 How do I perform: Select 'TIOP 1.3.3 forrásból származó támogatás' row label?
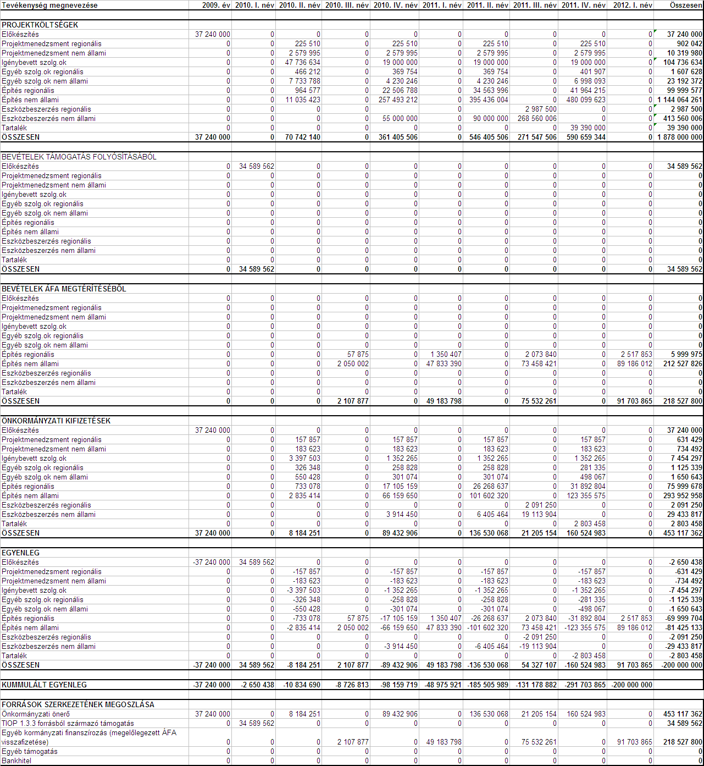tap(68, 723)
